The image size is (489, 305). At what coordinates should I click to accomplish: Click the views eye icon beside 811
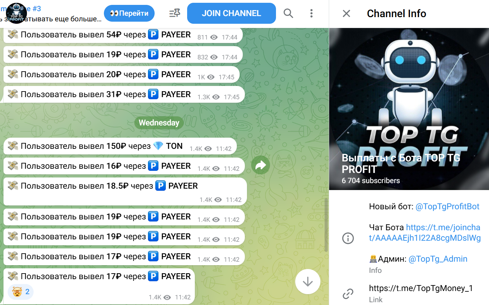coord(214,37)
